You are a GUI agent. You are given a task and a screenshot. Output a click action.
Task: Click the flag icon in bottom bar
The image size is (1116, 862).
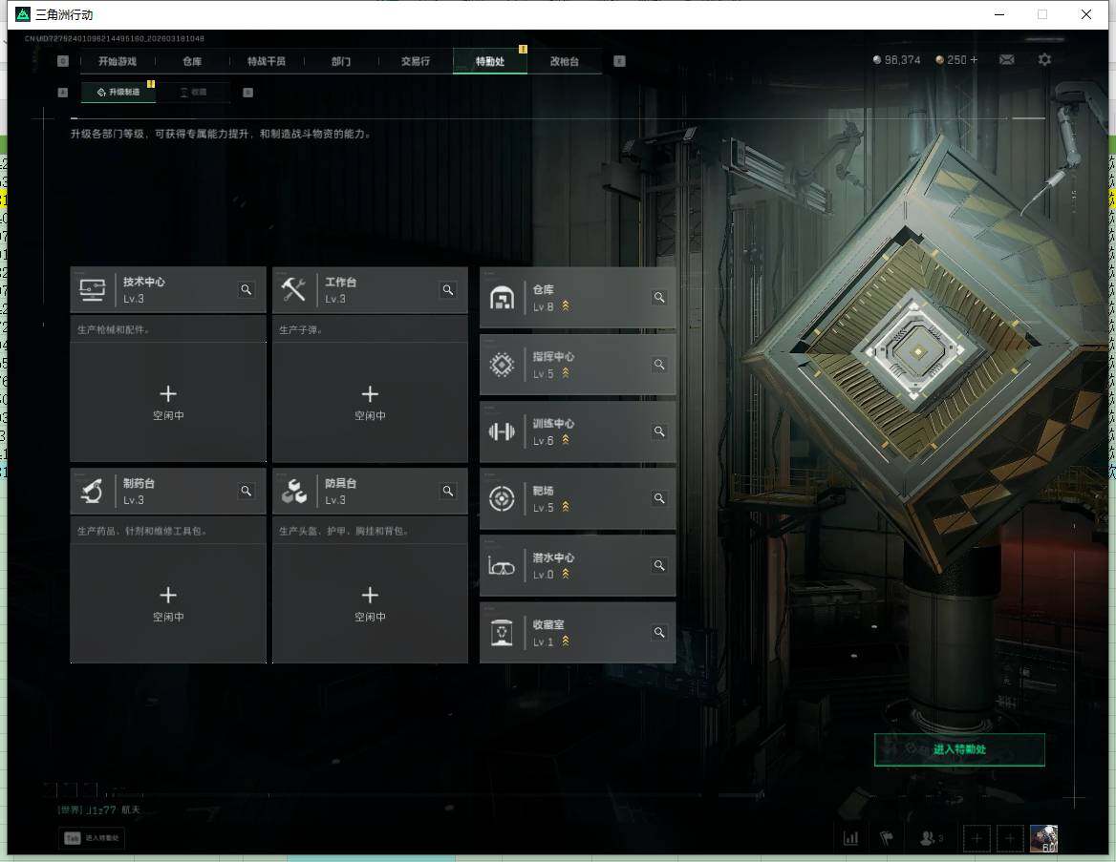tap(886, 838)
